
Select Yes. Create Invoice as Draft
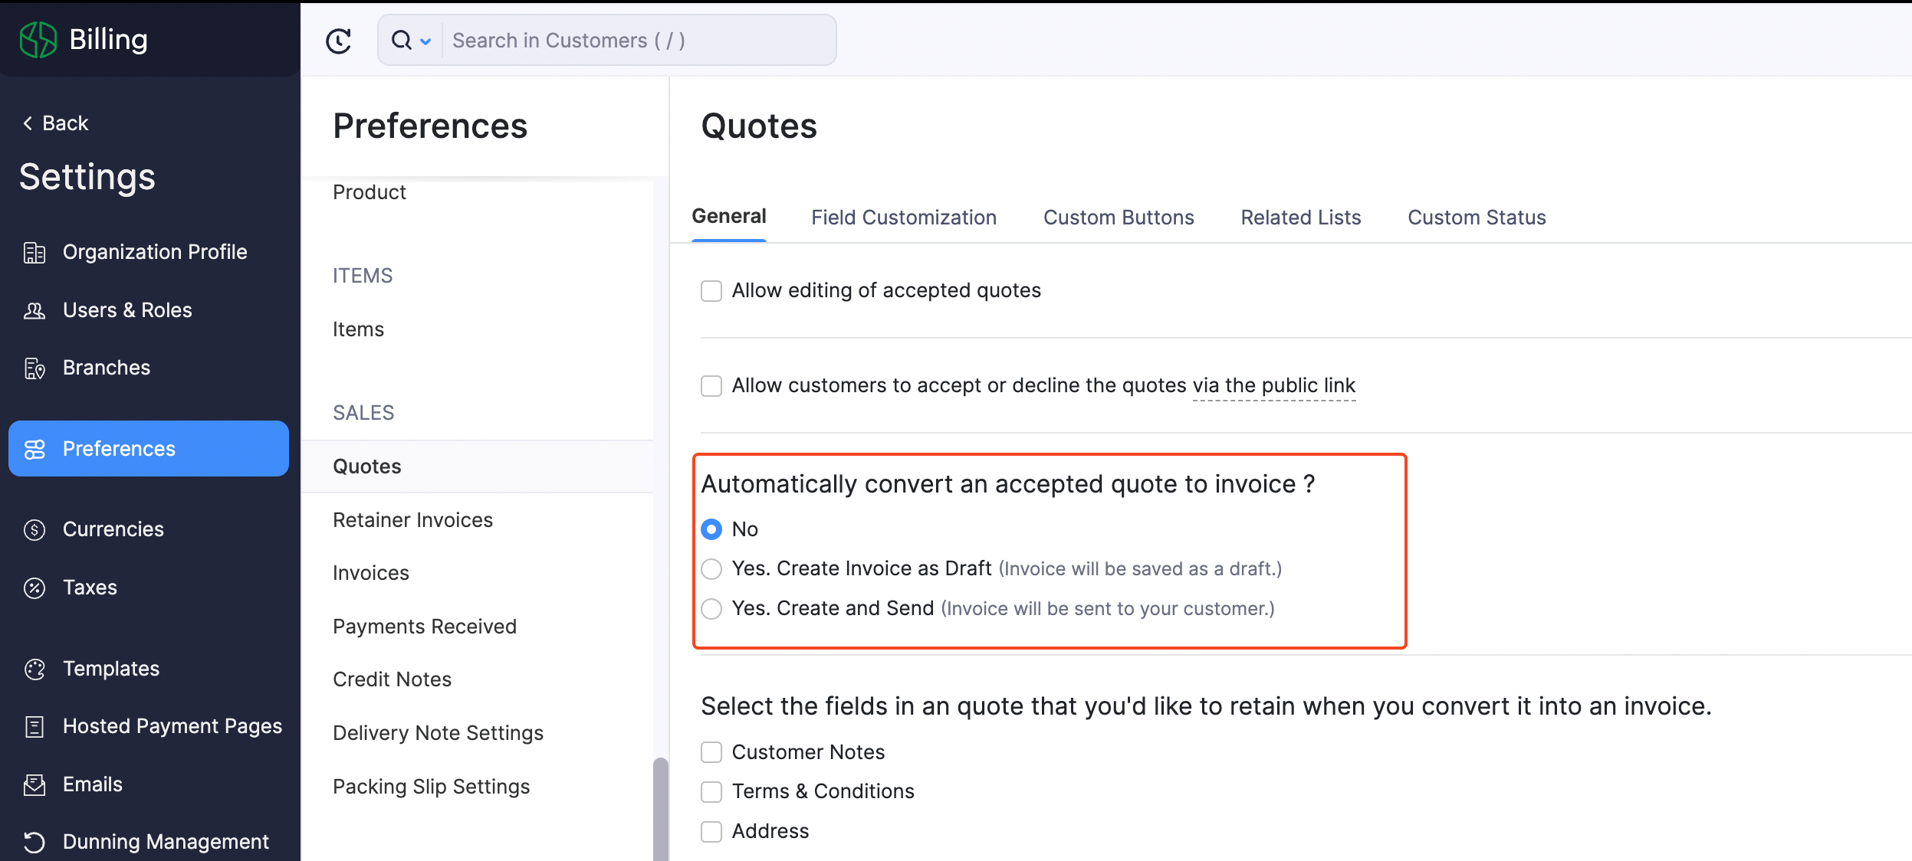pyautogui.click(x=711, y=569)
